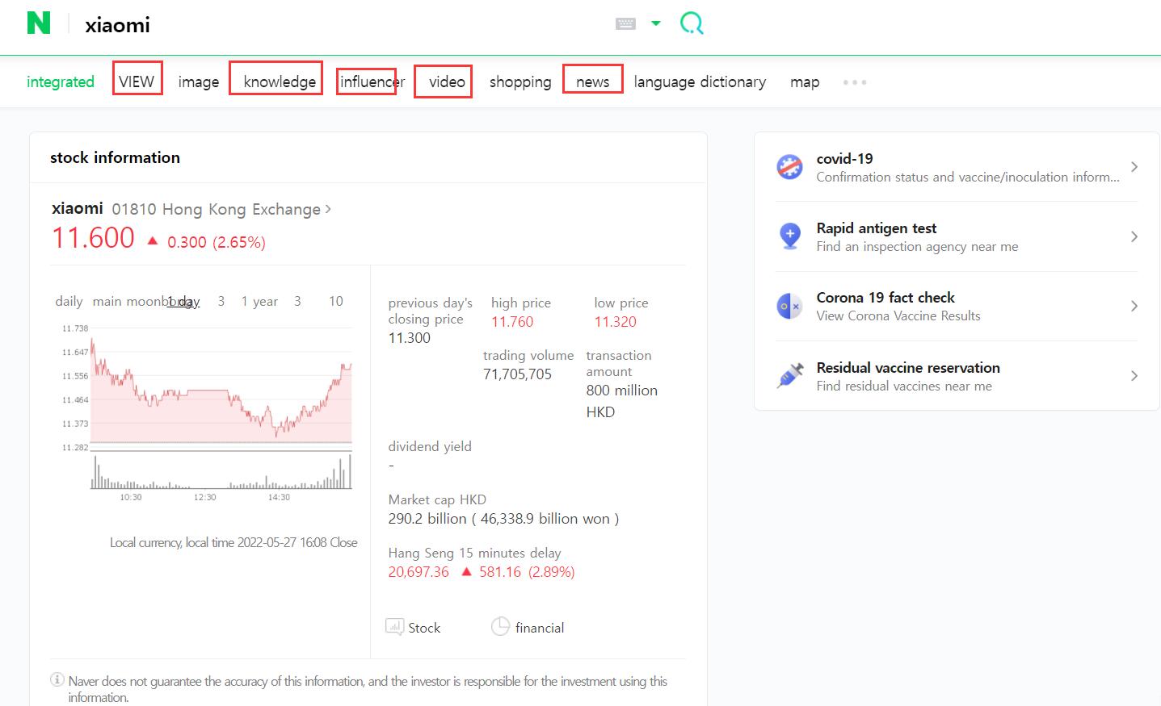Open the shopping tab
The image size is (1161, 706).
click(x=520, y=81)
